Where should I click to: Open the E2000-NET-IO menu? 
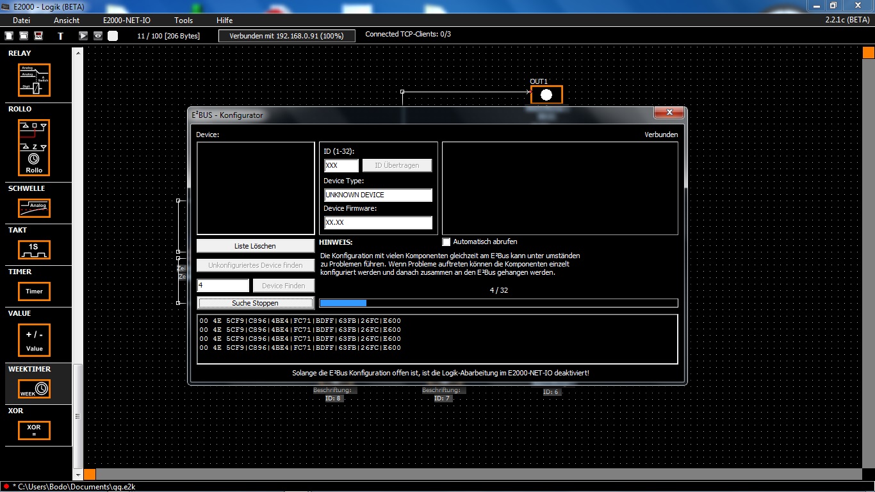pos(127,20)
